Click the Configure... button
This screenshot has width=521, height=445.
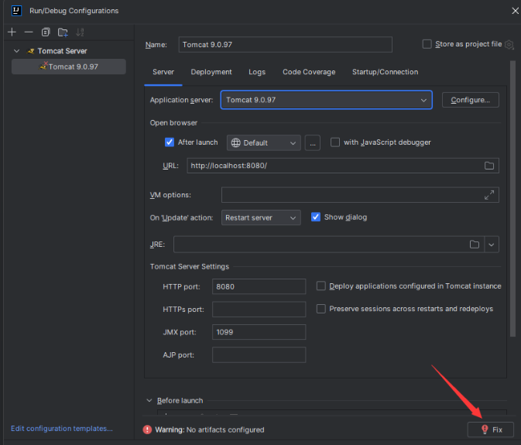point(471,100)
